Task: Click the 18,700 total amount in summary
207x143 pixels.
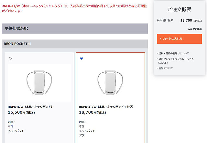Action: (186, 20)
